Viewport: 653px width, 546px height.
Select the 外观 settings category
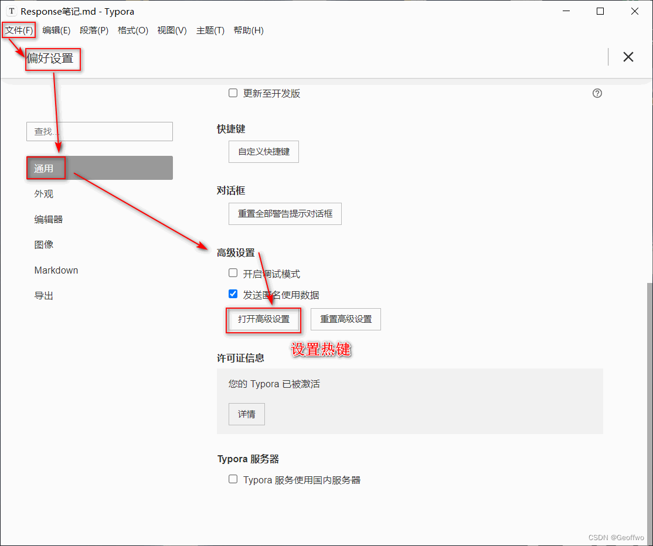click(44, 194)
